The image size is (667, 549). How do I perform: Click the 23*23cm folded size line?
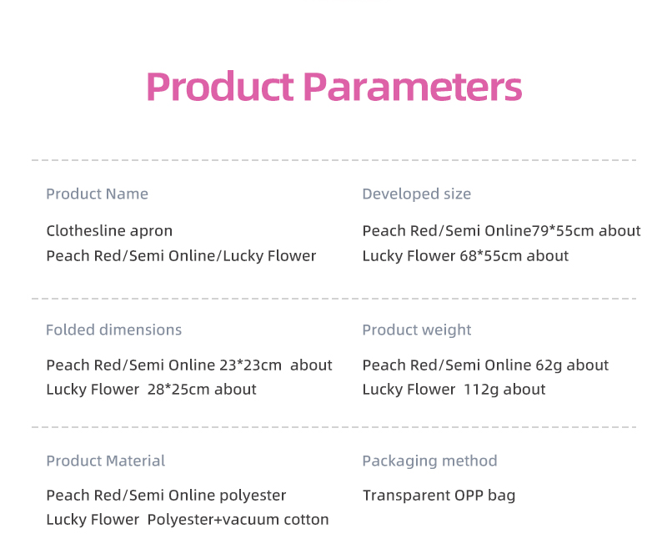tap(189, 365)
